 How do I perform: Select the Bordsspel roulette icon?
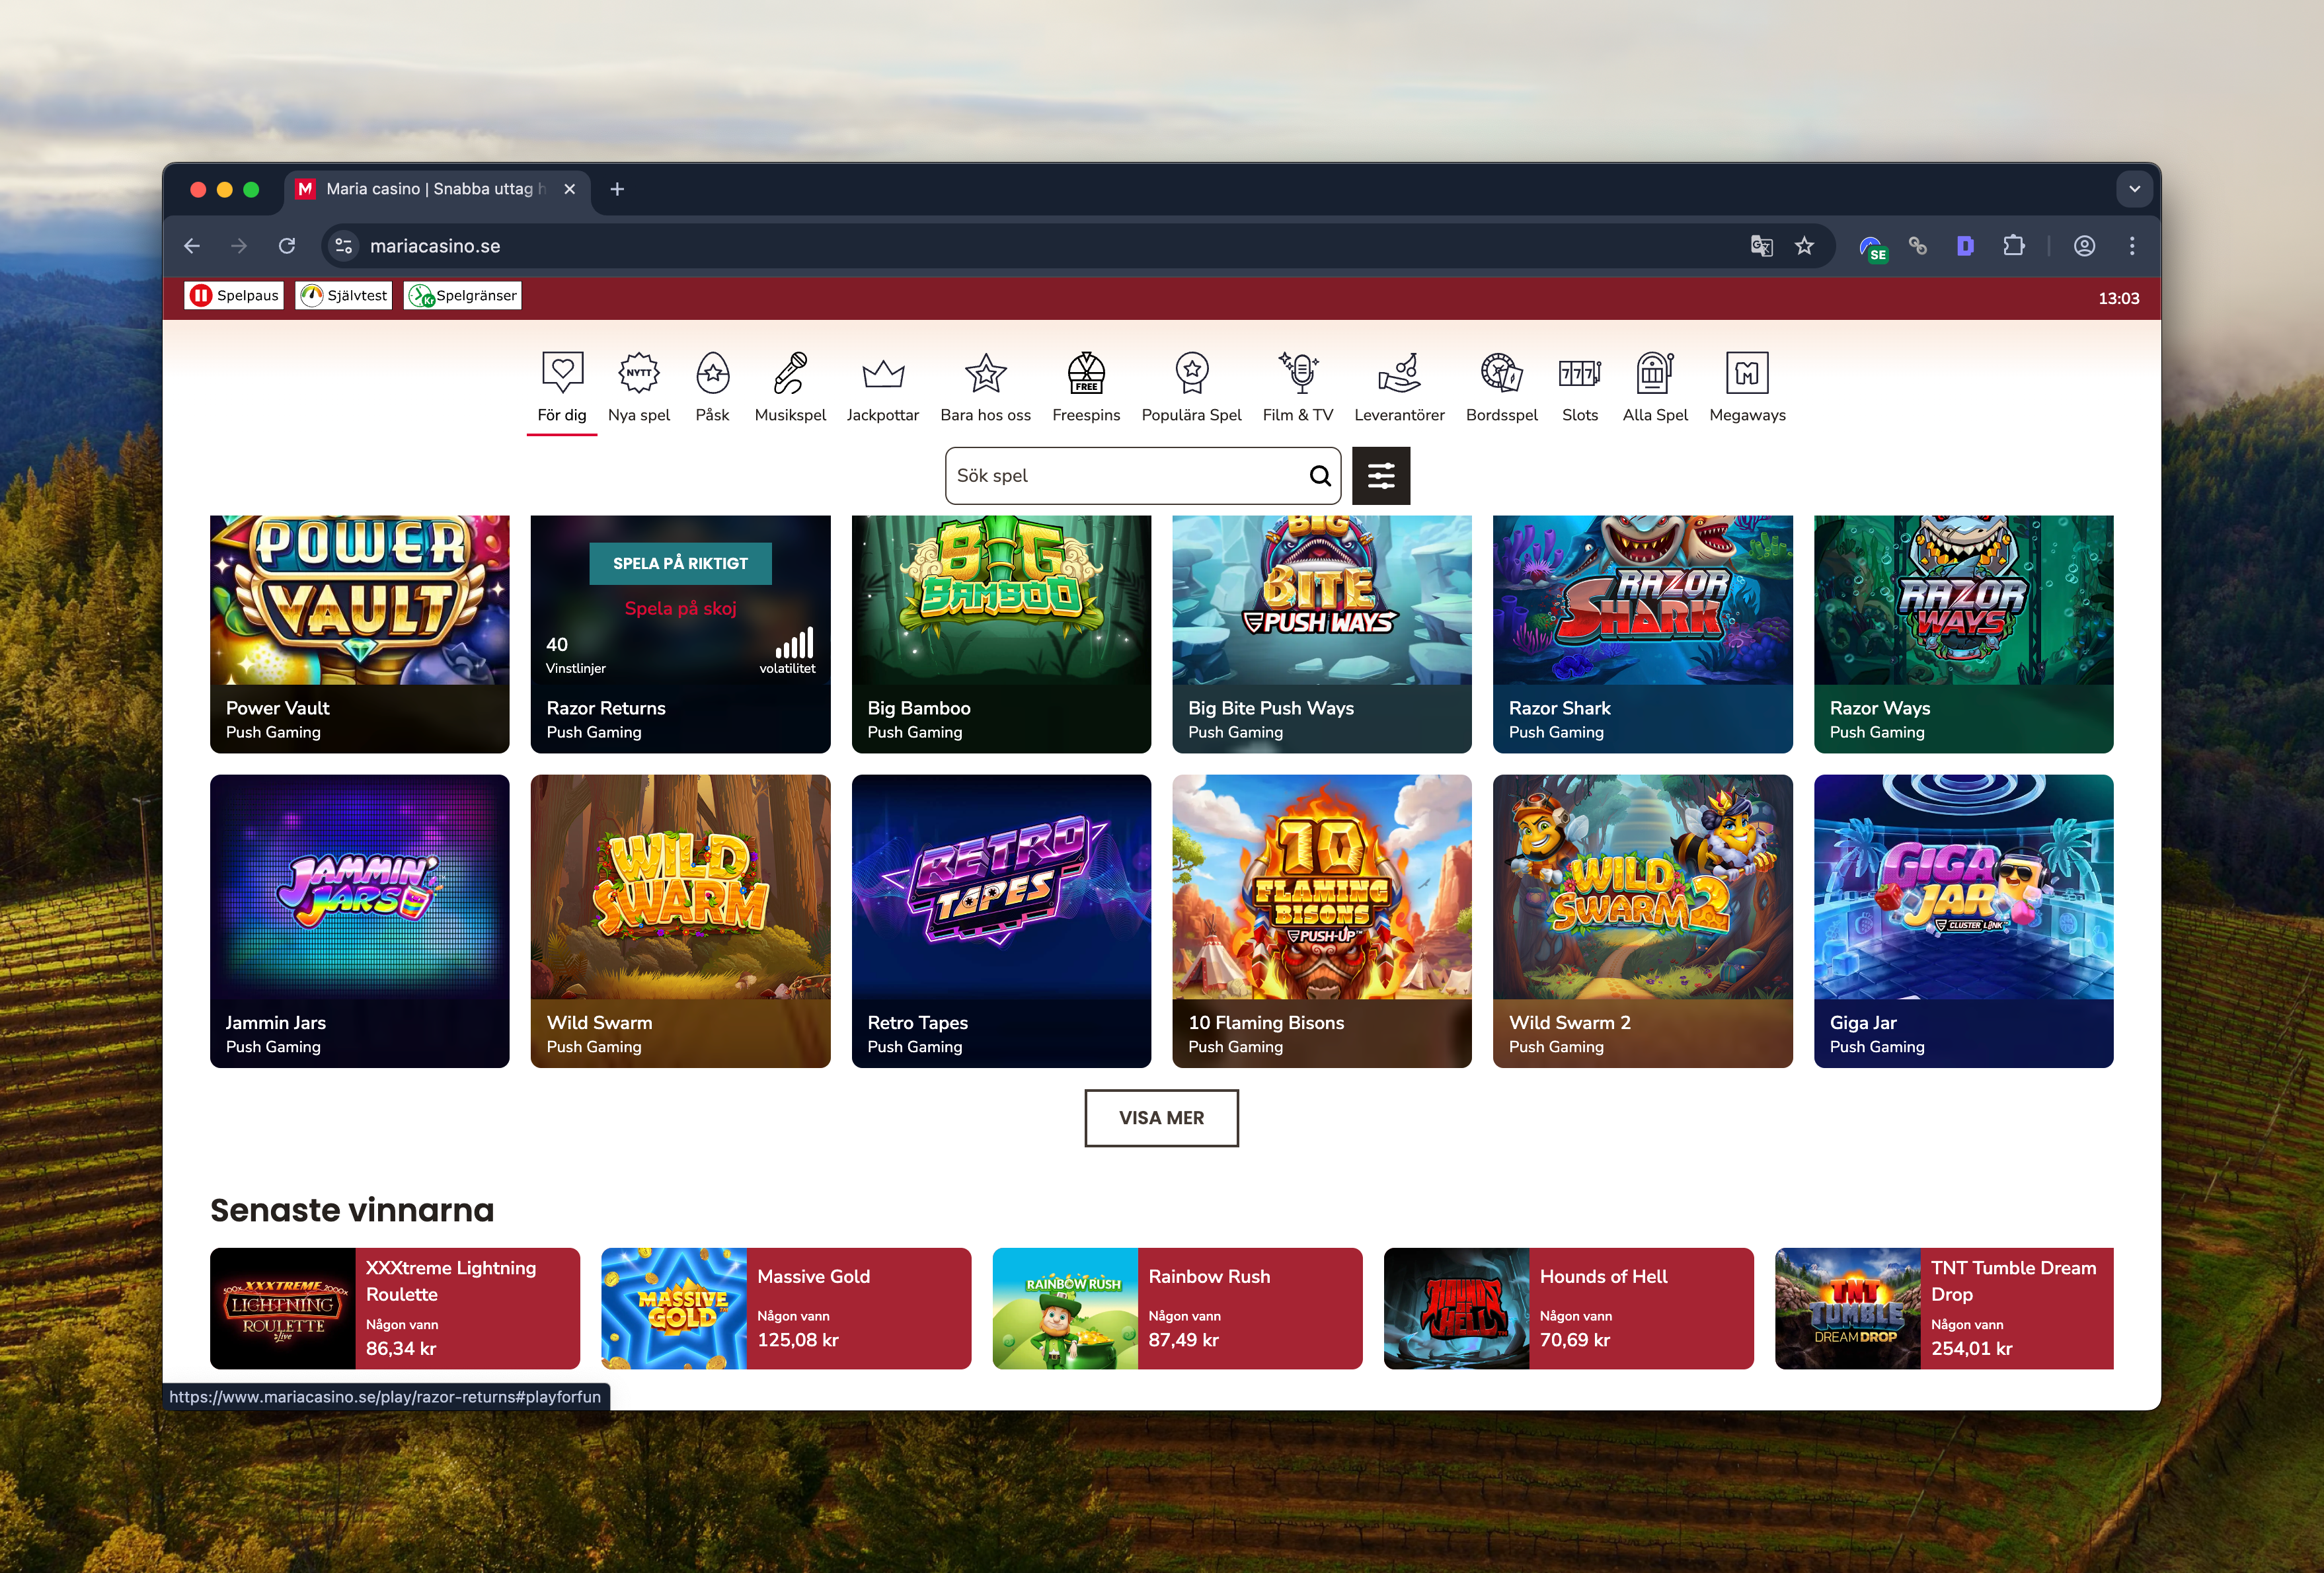click(x=1502, y=373)
